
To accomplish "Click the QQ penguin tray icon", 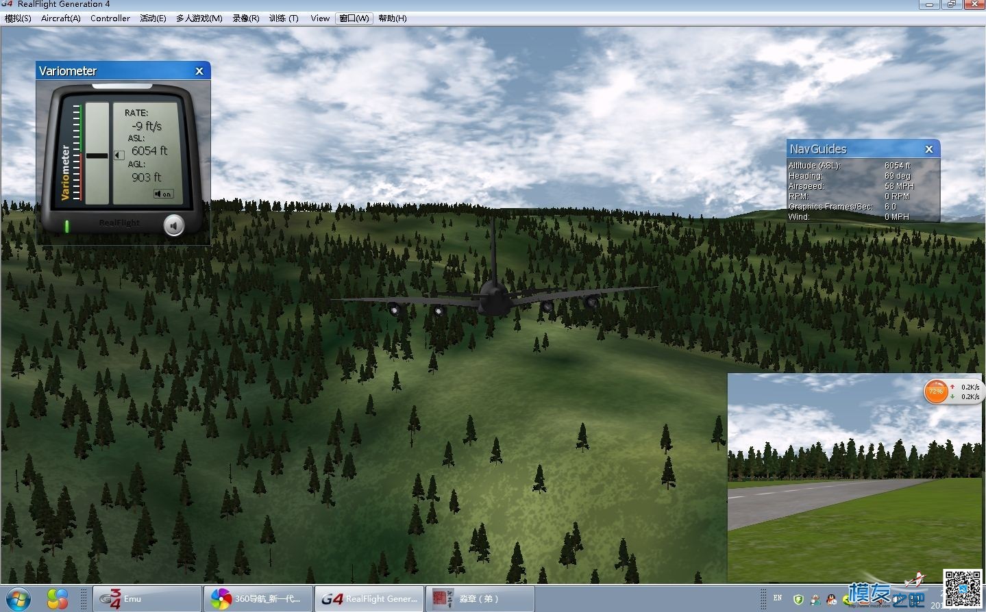I will (832, 600).
